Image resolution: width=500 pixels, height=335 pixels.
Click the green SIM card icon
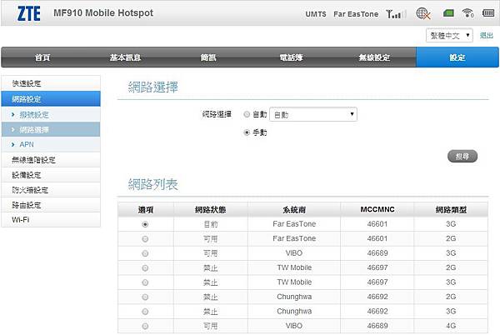tap(448, 13)
